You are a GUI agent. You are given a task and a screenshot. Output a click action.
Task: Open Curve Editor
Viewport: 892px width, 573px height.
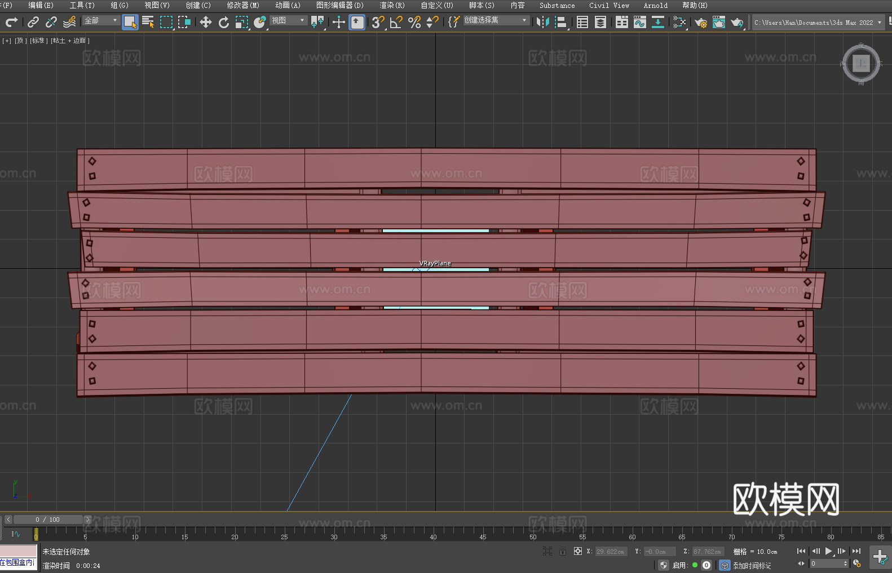[640, 22]
